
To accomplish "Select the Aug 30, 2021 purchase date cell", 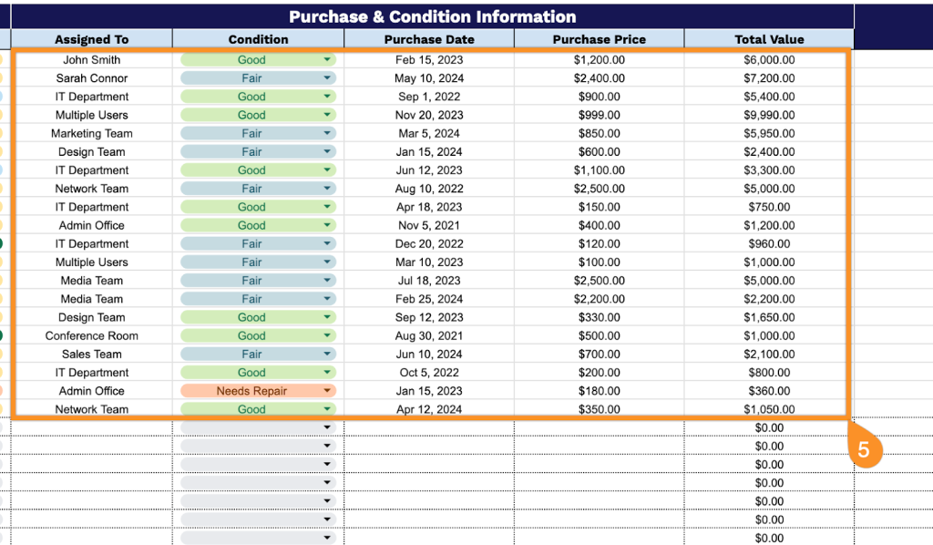I will point(429,336).
